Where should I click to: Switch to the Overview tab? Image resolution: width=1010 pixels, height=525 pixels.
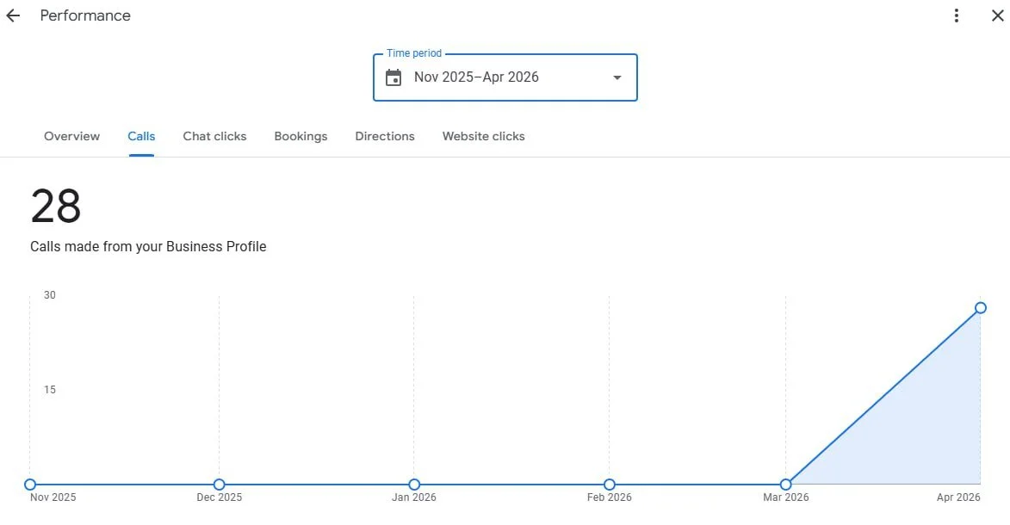click(x=71, y=136)
